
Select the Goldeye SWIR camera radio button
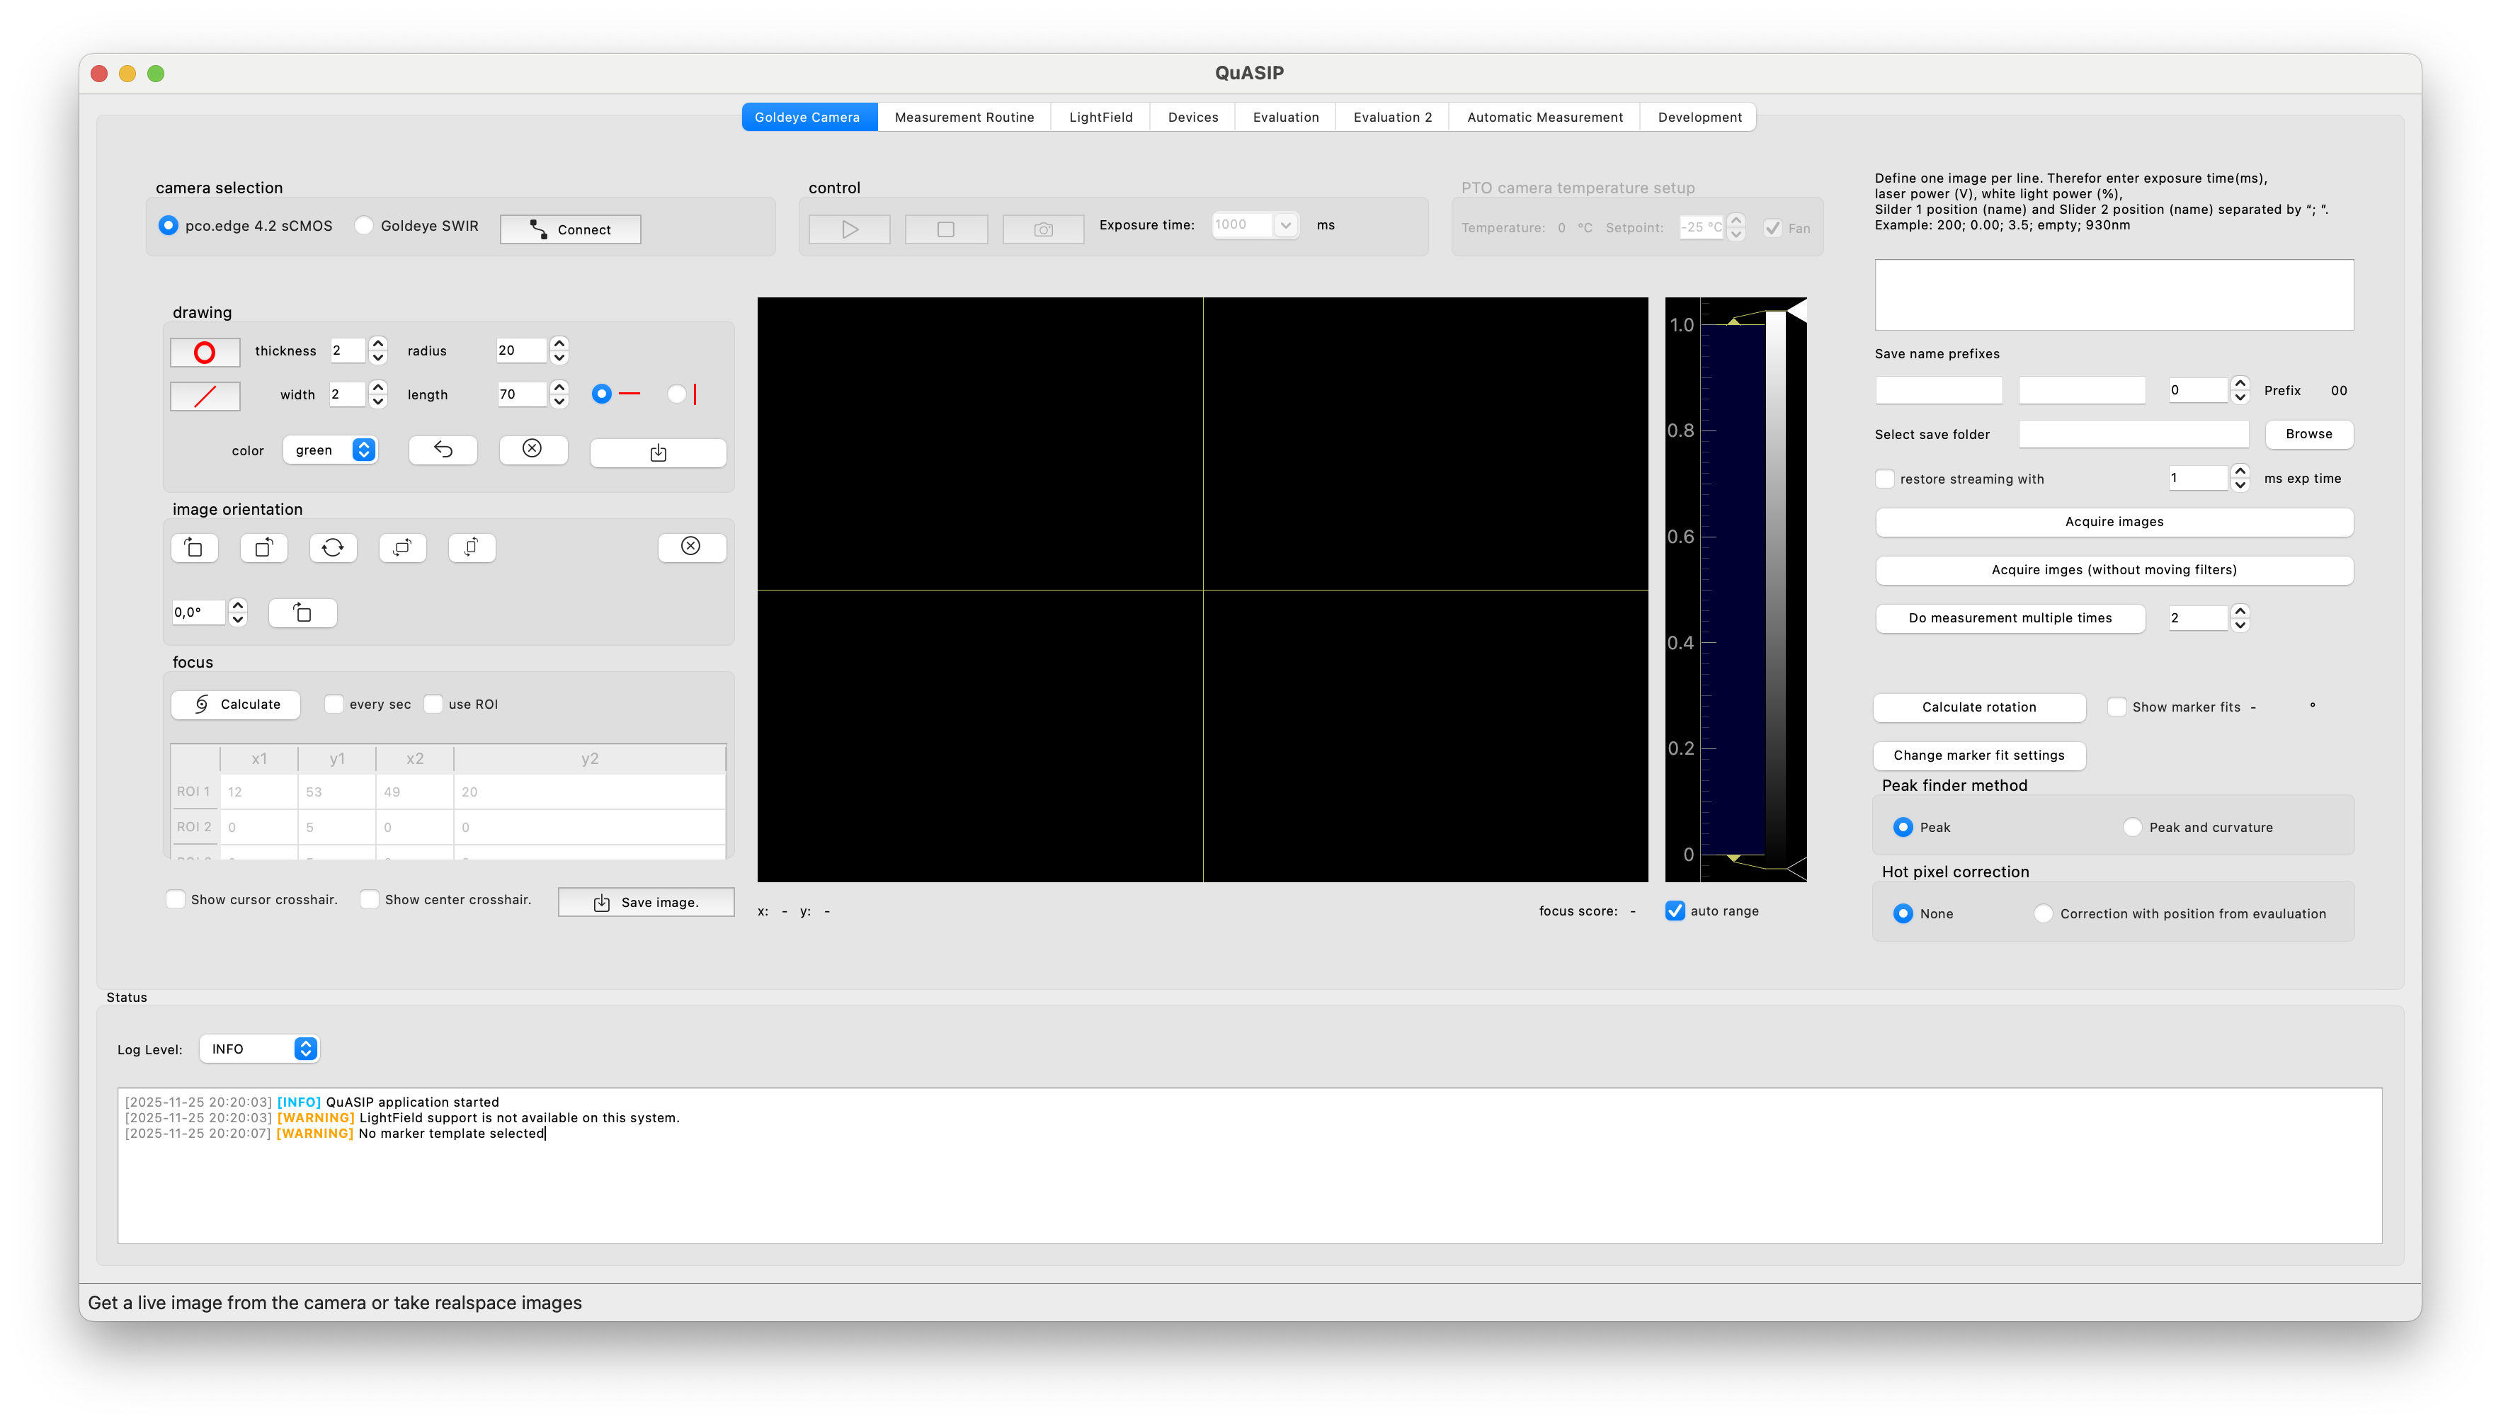click(365, 225)
